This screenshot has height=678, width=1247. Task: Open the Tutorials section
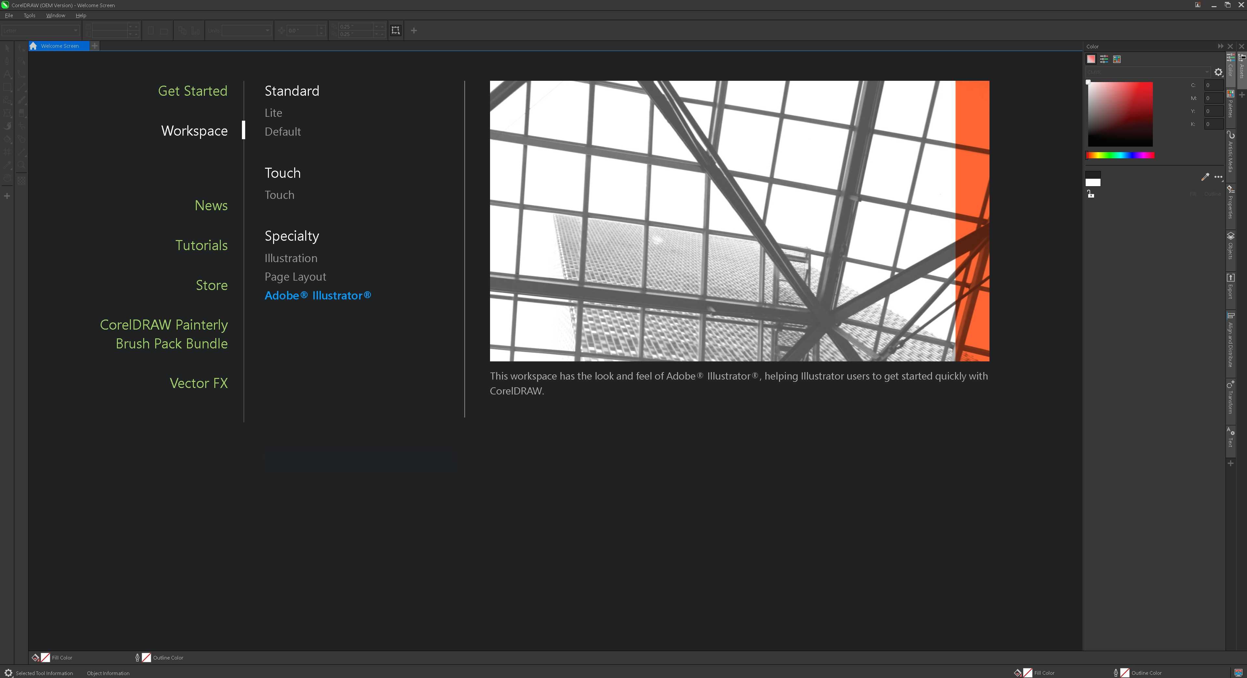(x=201, y=245)
